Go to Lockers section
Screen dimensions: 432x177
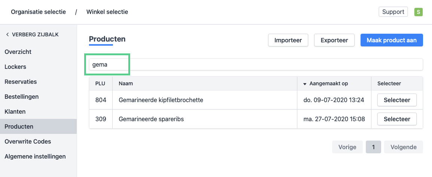(x=15, y=67)
